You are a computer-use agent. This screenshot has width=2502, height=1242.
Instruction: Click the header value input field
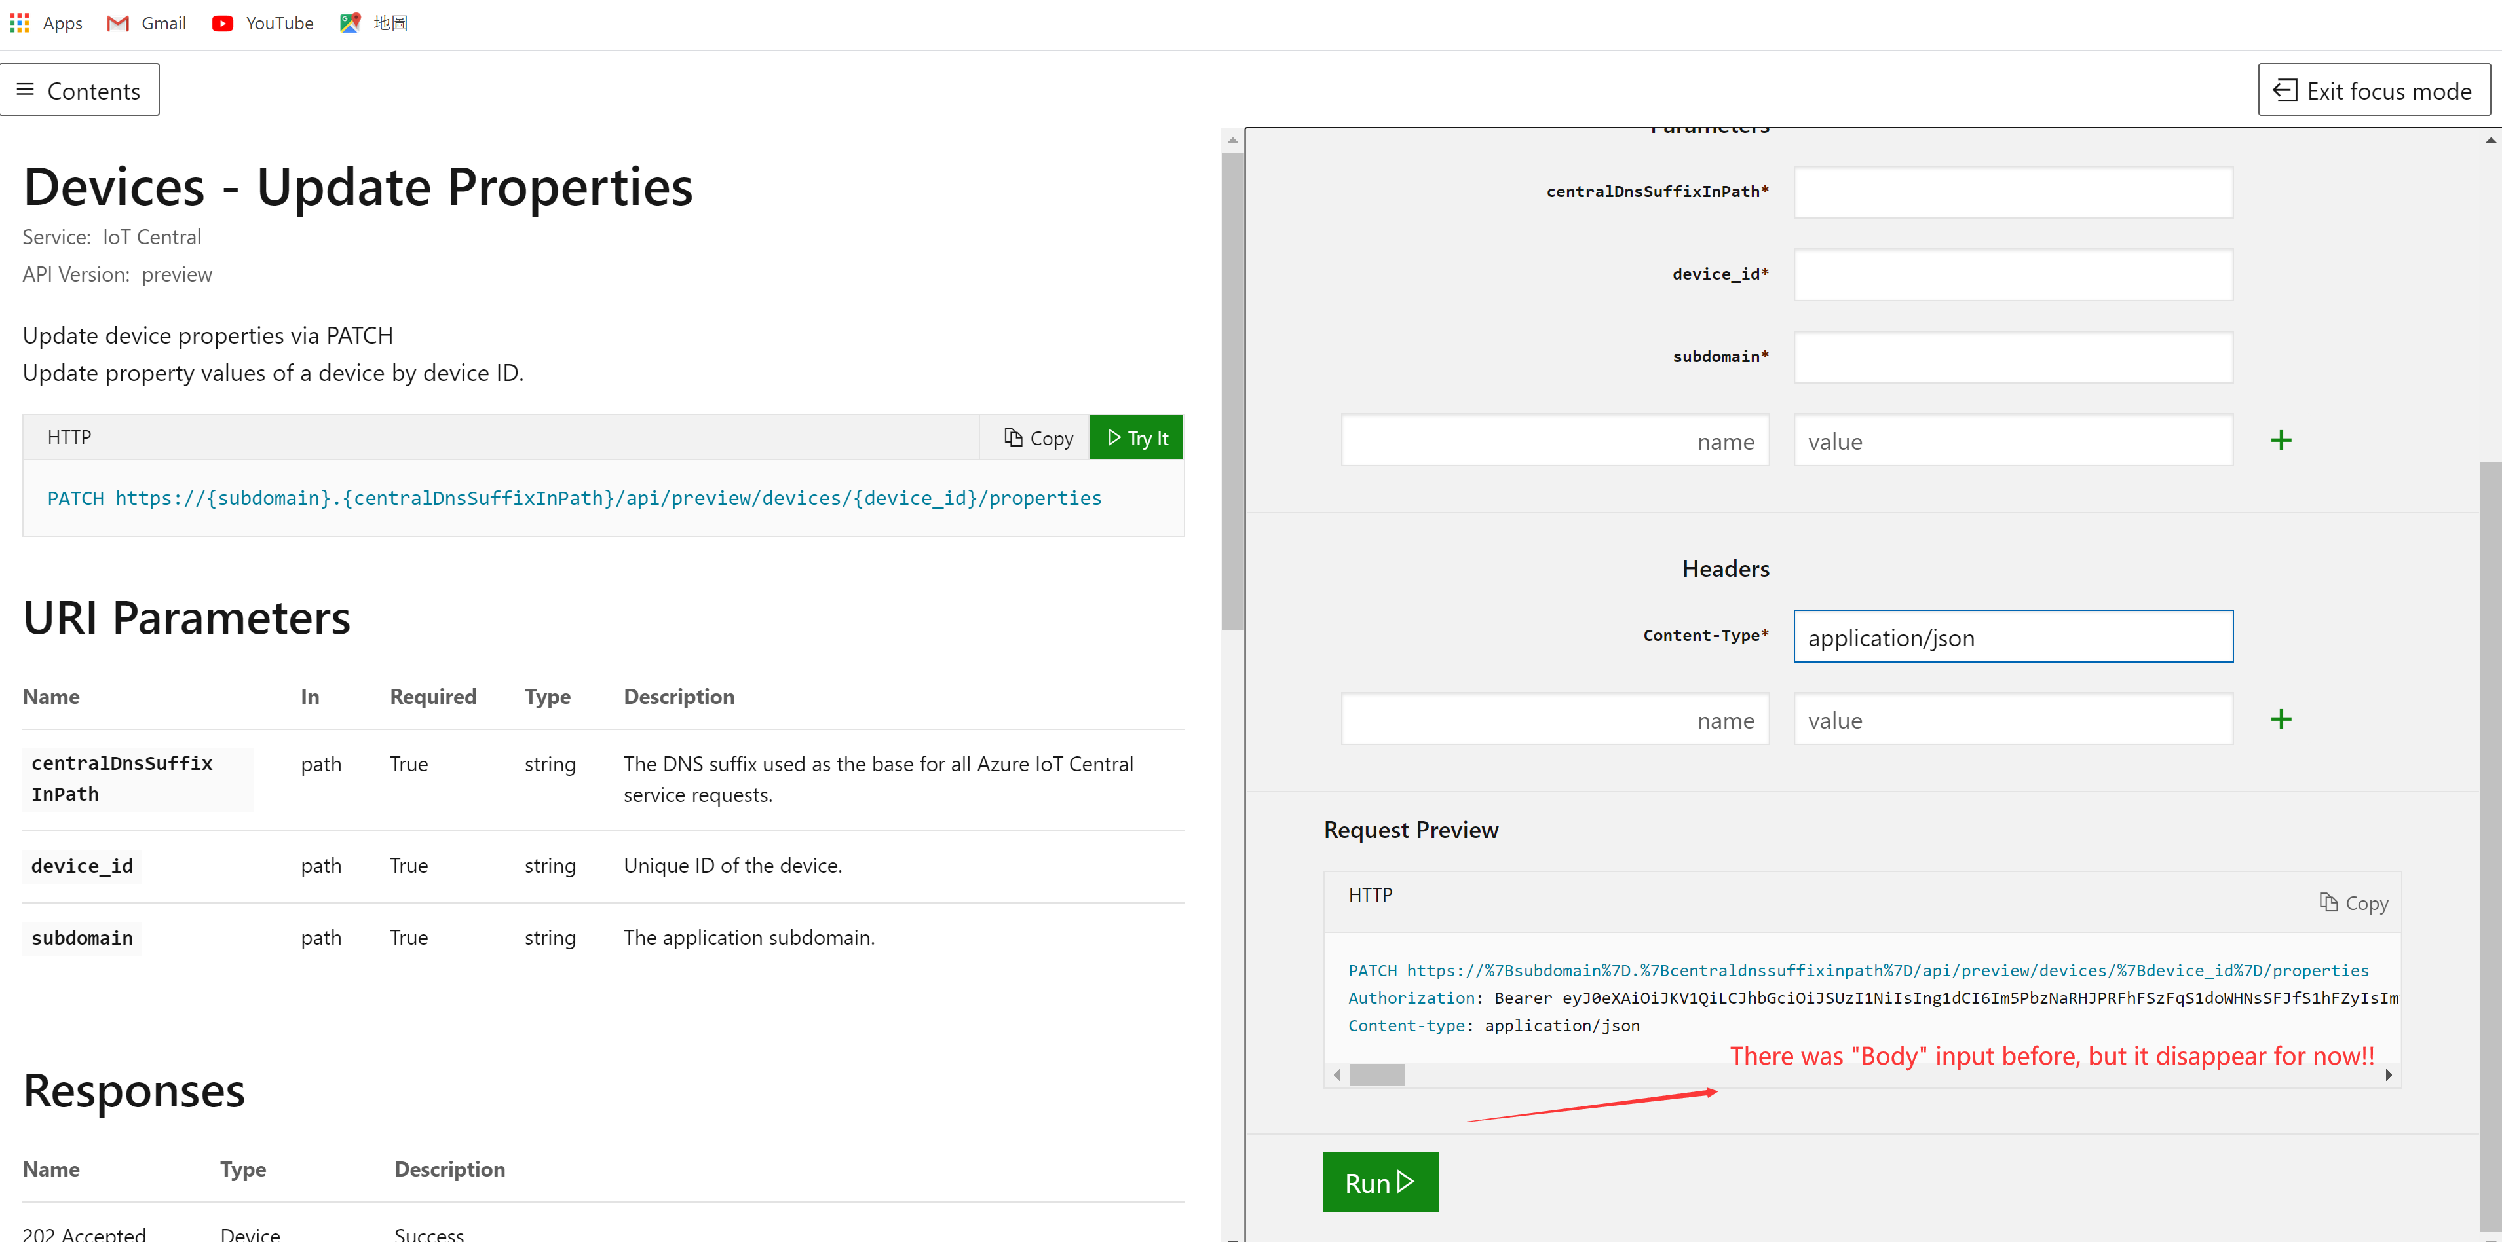coord(2013,719)
